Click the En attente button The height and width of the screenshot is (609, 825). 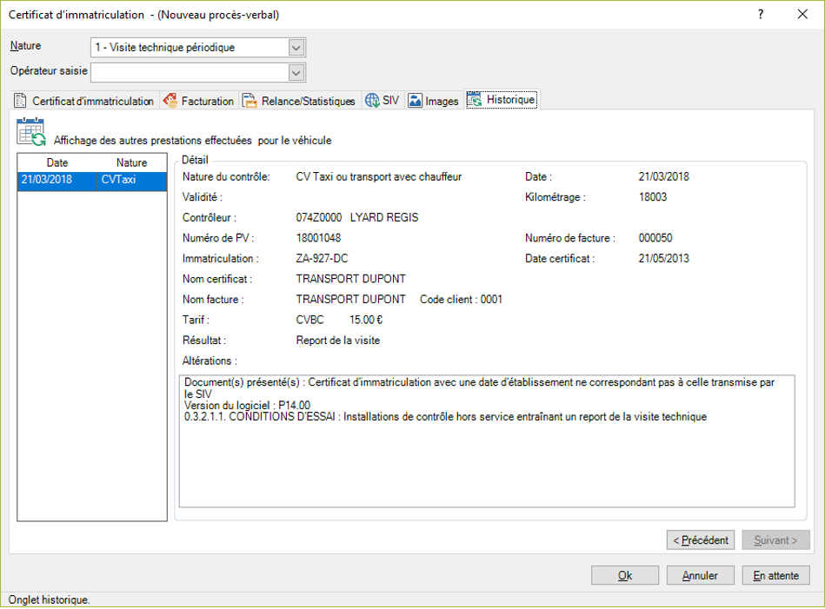pyautogui.click(x=775, y=574)
